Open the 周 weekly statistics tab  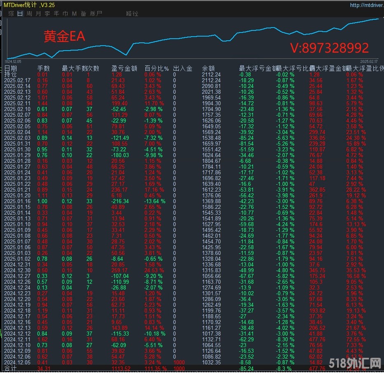(x=29, y=14)
